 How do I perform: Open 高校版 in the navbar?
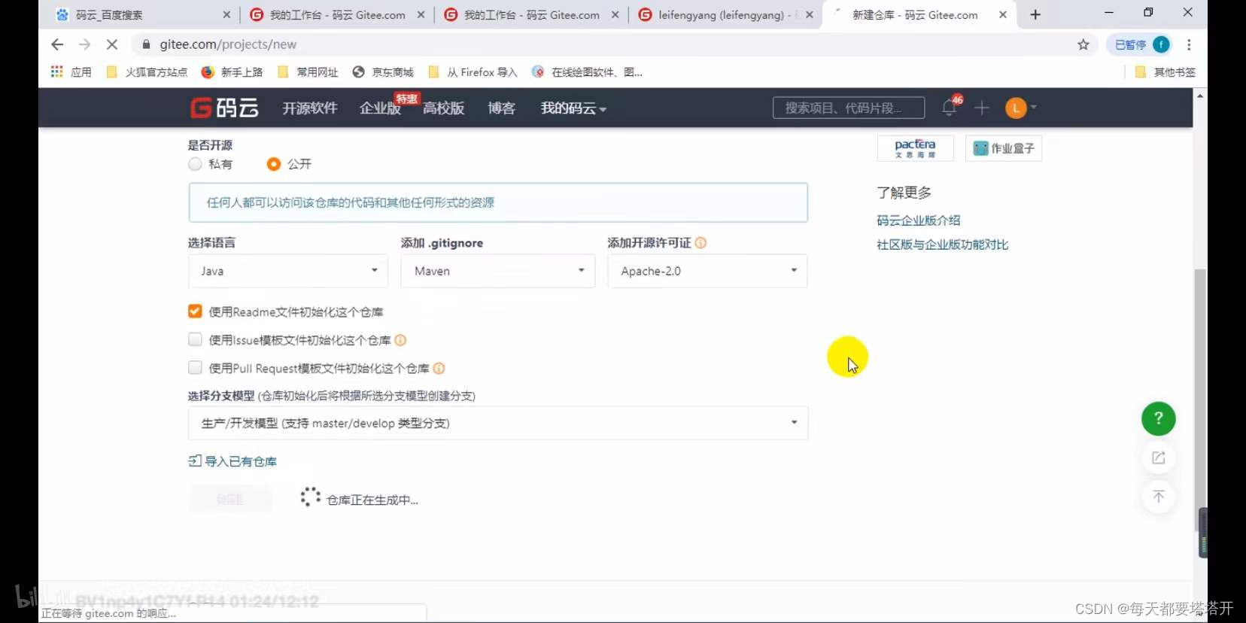(x=443, y=108)
